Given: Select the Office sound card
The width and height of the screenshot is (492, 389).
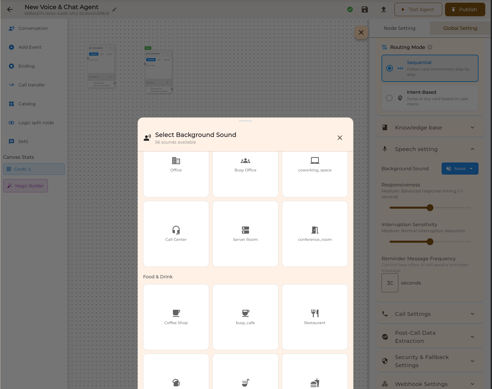Looking at the screenshot, I should click(176, 174).
